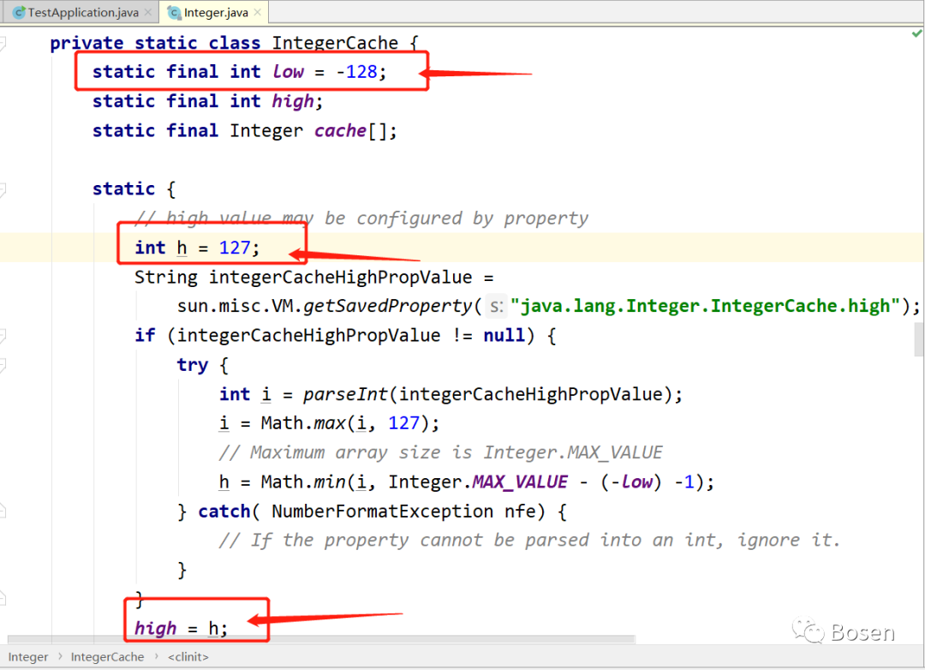
Task: Collapse the IntegerCache class fold marker
Action: (x=3, y=43)
